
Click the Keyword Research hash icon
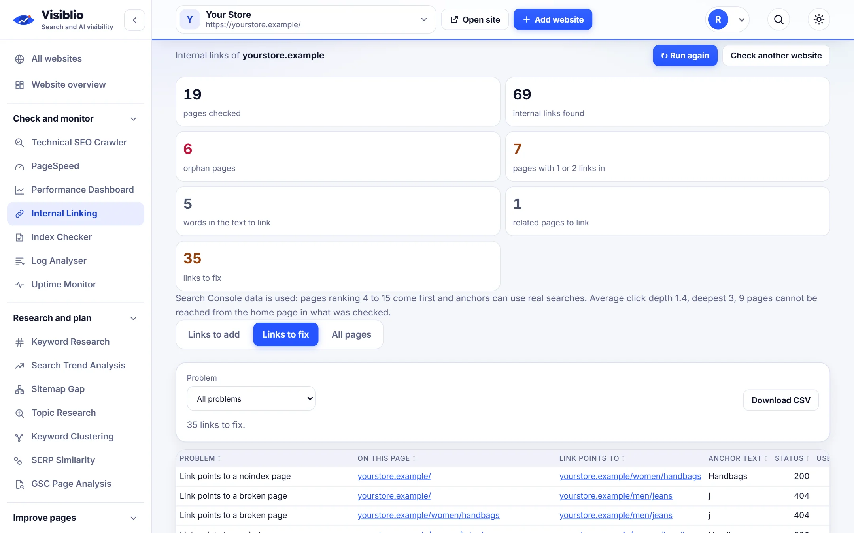(19, 342)
